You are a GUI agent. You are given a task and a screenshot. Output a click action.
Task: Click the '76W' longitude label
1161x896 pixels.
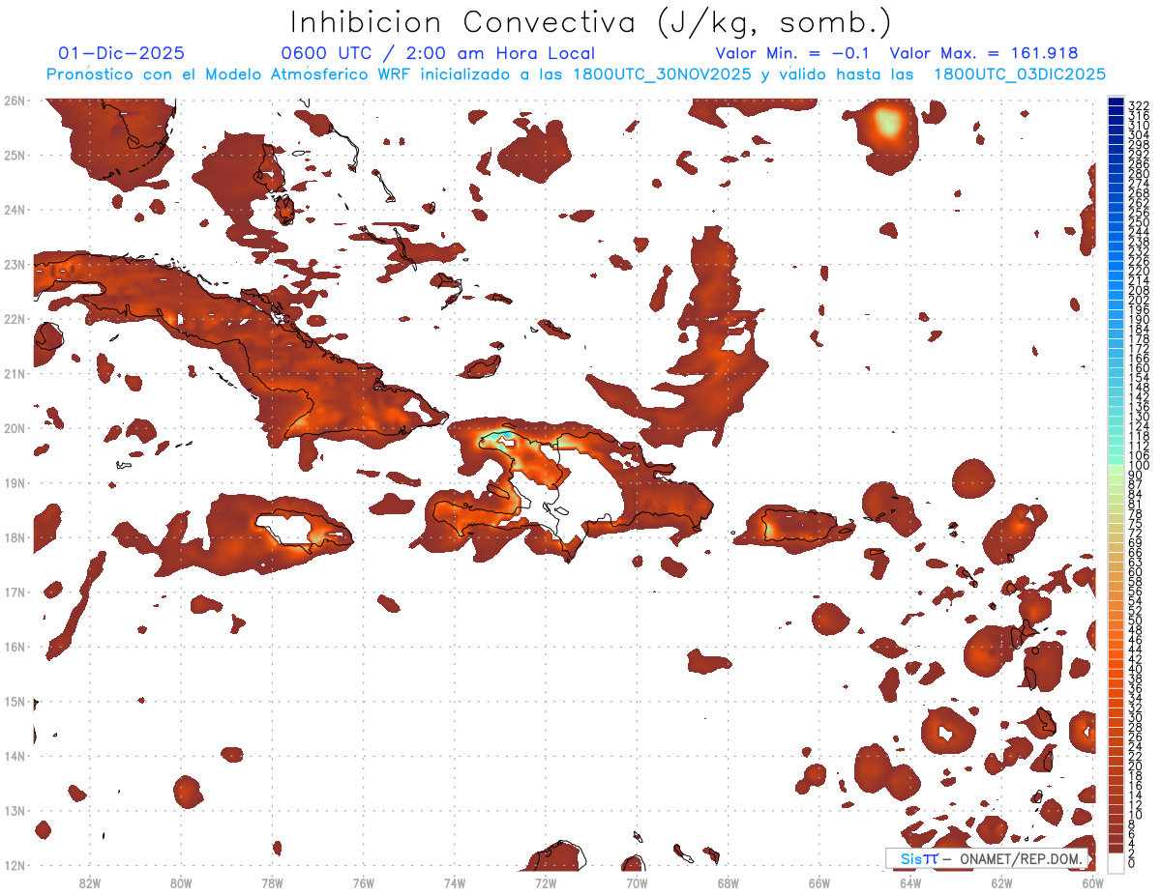363,882
